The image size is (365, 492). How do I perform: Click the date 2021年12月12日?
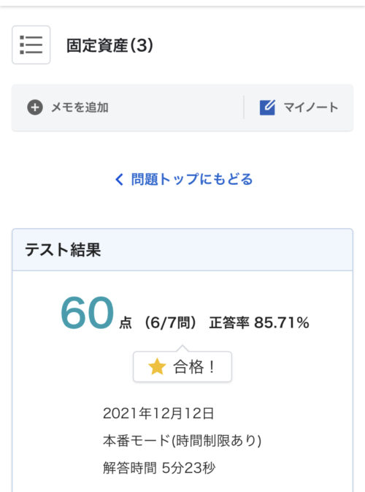[x=158, y=413]
